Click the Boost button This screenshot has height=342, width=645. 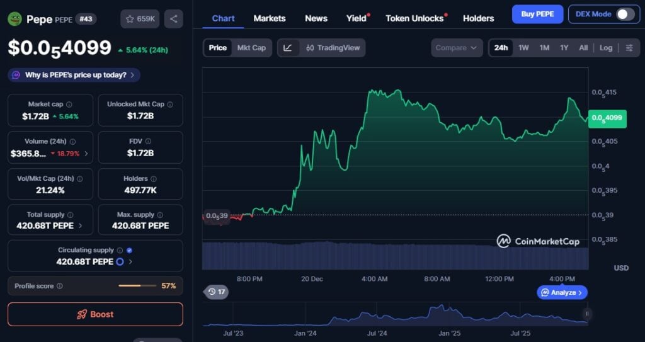pos(95,314)
